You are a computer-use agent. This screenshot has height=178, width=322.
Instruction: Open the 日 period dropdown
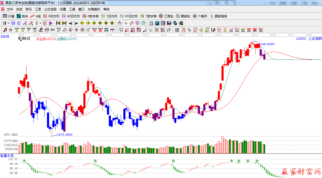coord(6,23)
